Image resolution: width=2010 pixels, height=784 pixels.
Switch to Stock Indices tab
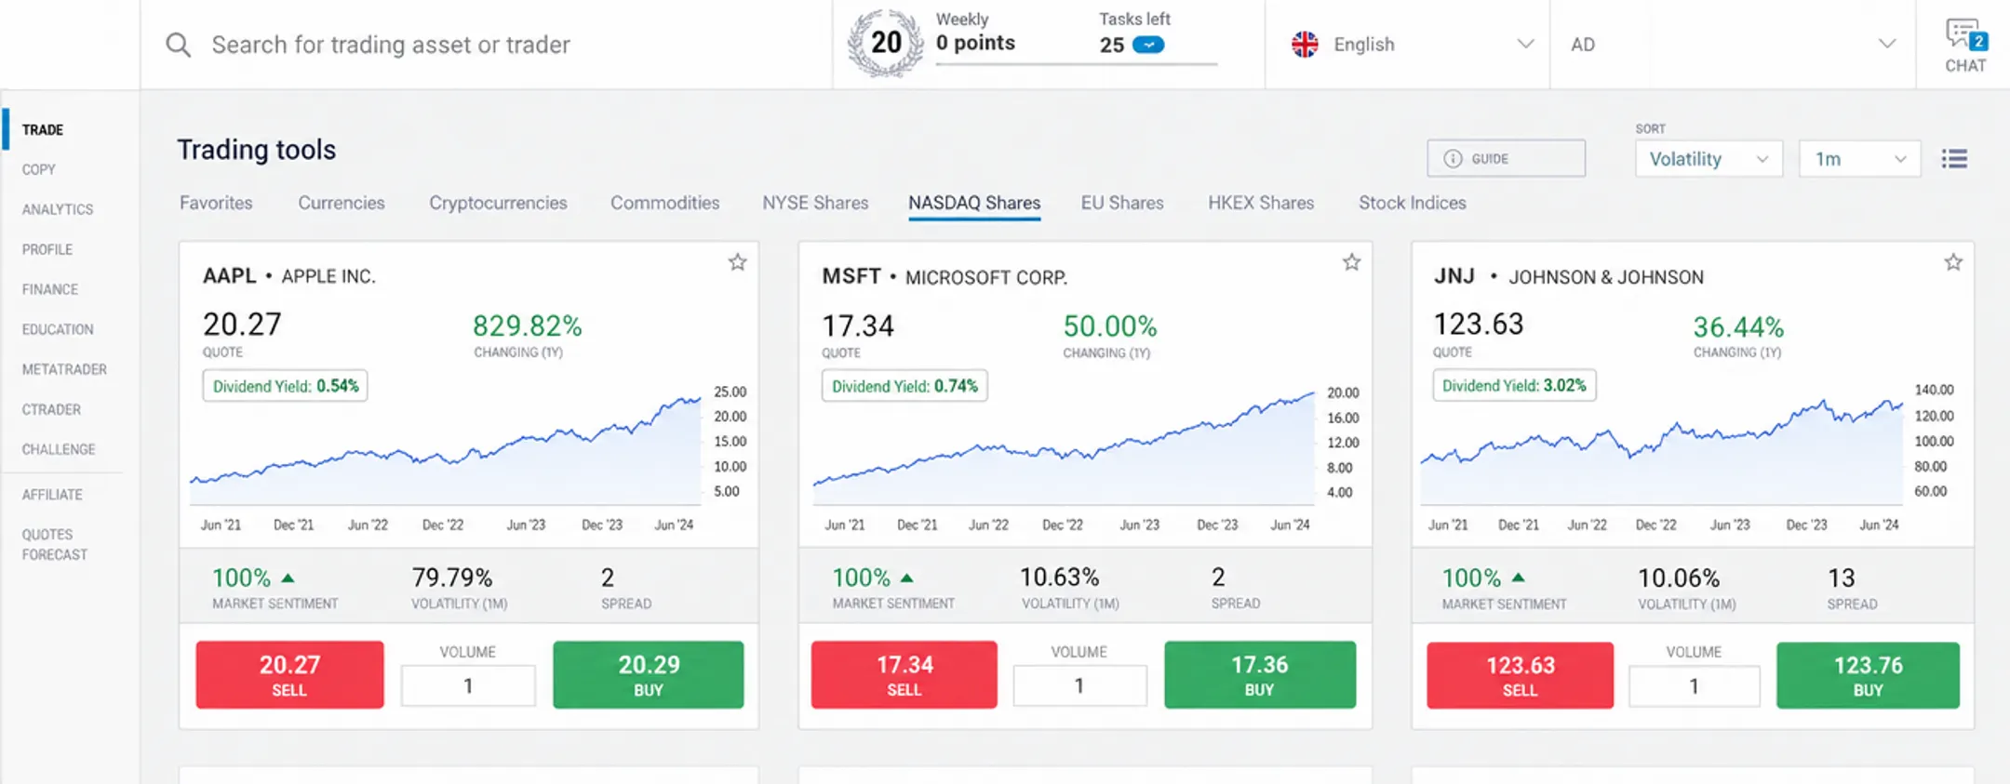(1412, 203)
